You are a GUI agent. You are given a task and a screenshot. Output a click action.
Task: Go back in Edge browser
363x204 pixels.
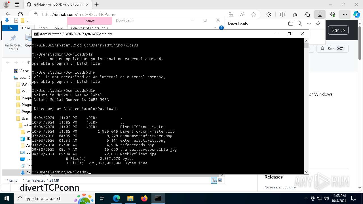[x=8, y=14]
